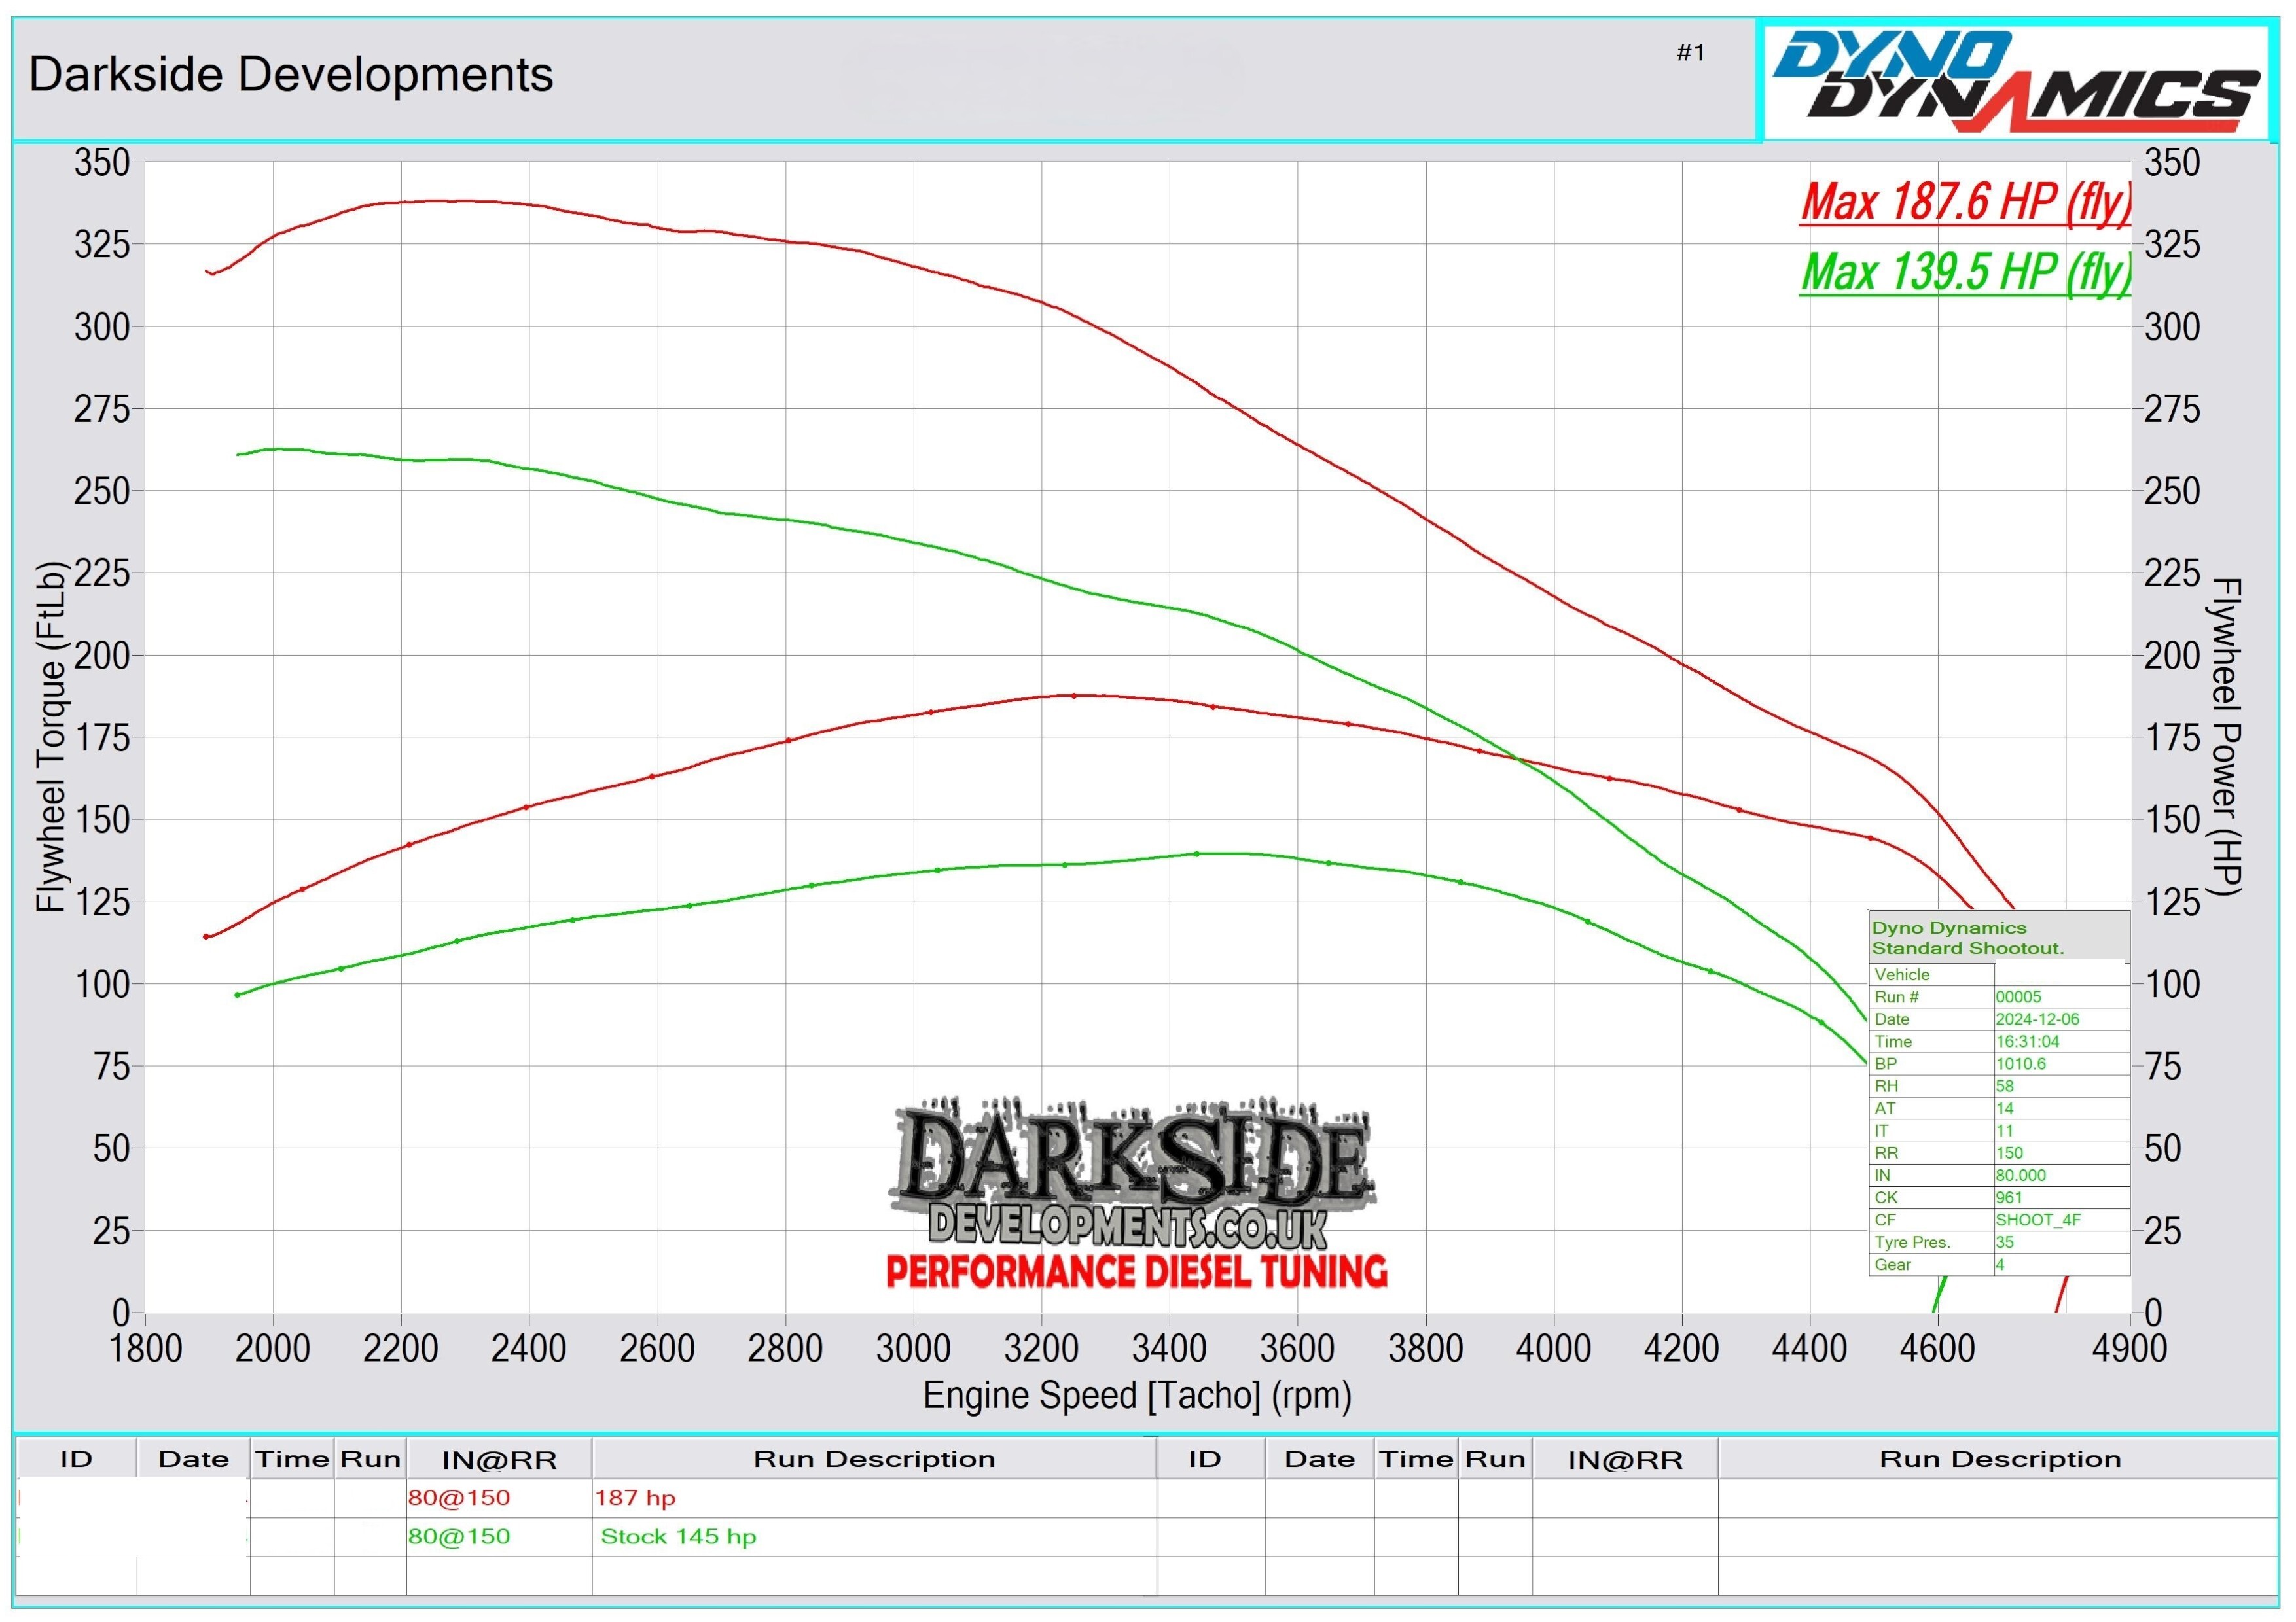
Task: Select the "Darkside Developments" title text
Action: pos(290,75)
